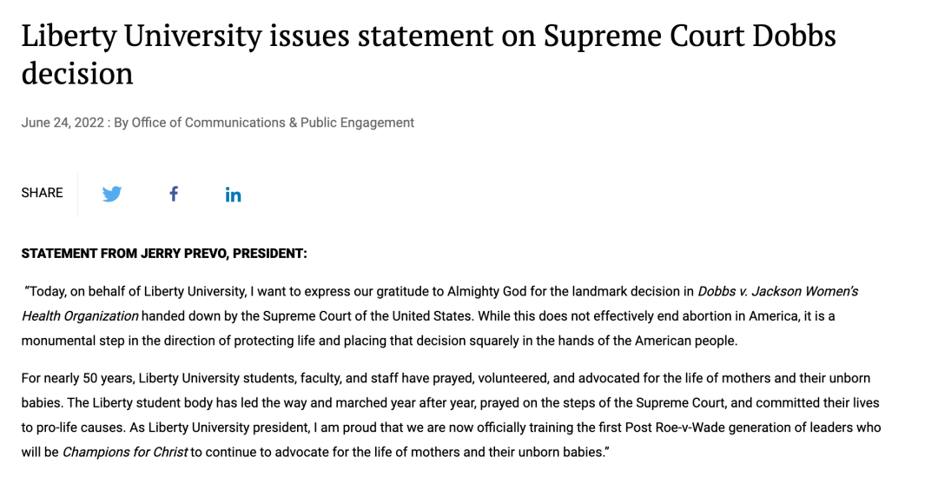938x477 pixels.
Task: Click the article headline about Dobbs decision
Action: [428, 54]
